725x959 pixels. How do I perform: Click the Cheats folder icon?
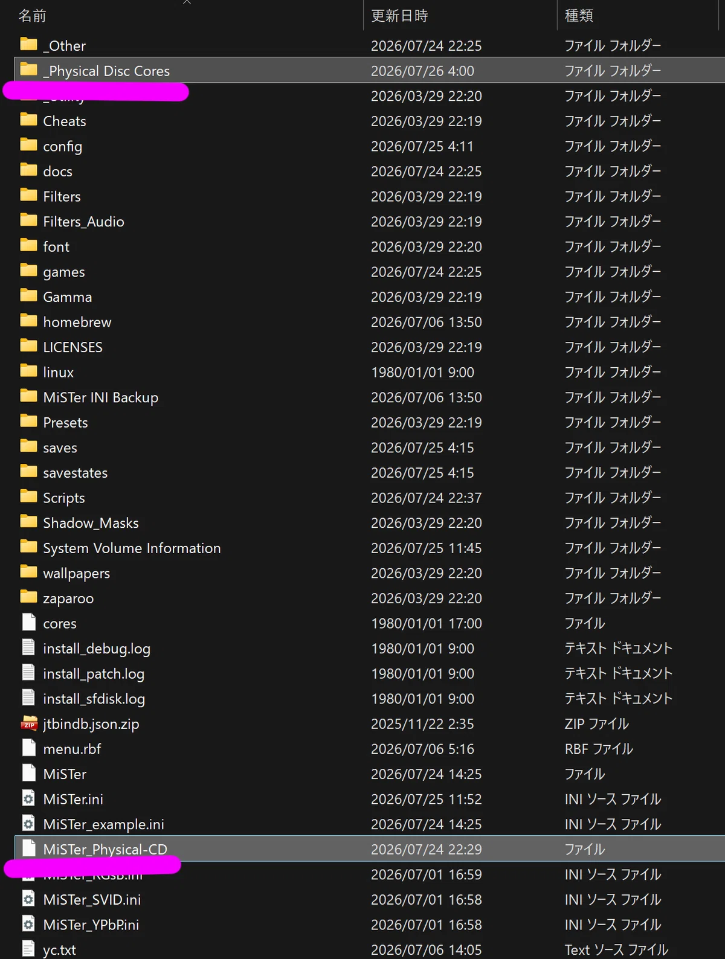click(x=28, y=120)
